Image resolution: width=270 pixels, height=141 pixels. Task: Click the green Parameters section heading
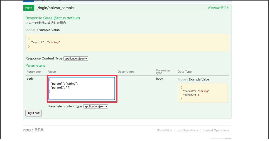coord(35,66)
